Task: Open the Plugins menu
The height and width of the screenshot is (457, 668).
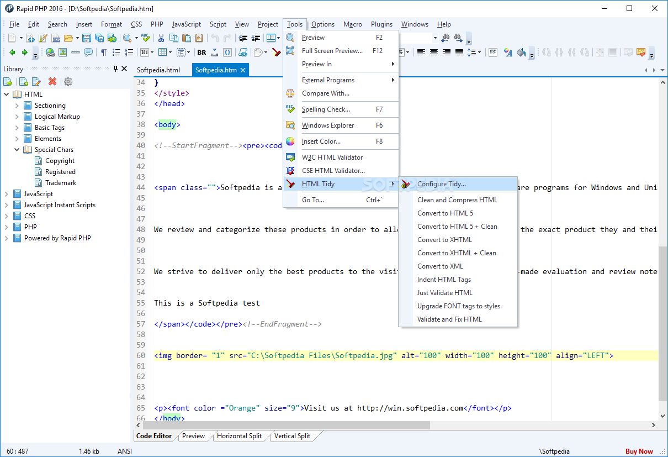Action: pyautogui.click(x=381, y=24)
